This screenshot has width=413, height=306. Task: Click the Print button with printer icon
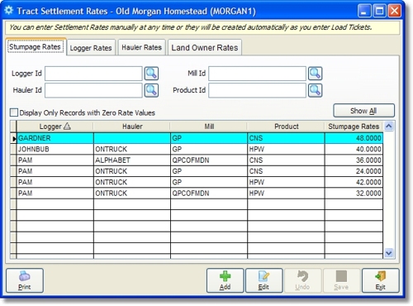[x=25, y=280]
